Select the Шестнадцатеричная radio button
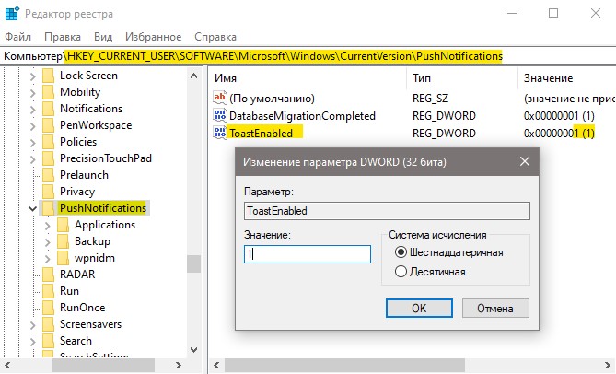Viewport: 616px width, 374px height. pyautogui.click(x=401, y=252)
